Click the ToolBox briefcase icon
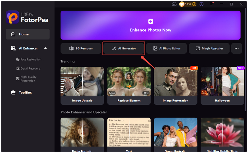The image size is (248, 153). (x=13, y=92)
